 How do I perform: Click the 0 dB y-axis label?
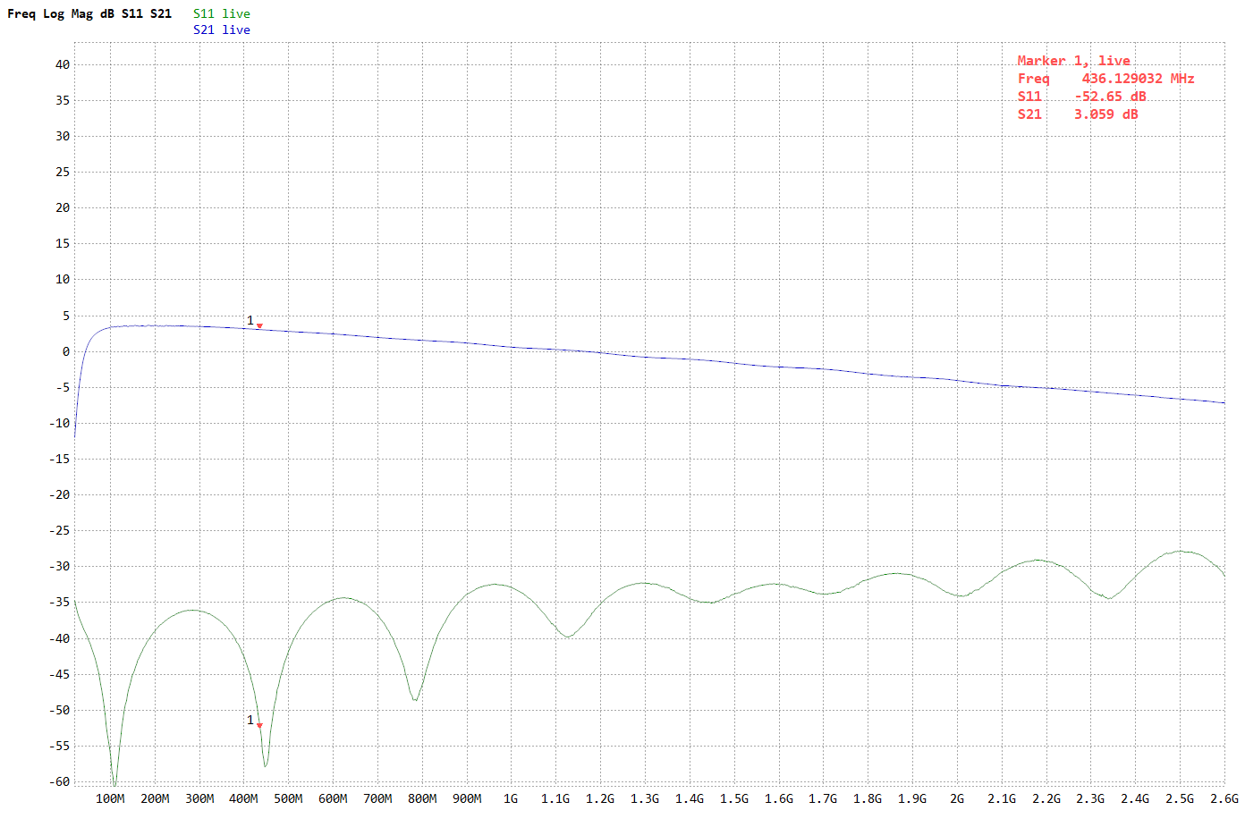point(66,351)
